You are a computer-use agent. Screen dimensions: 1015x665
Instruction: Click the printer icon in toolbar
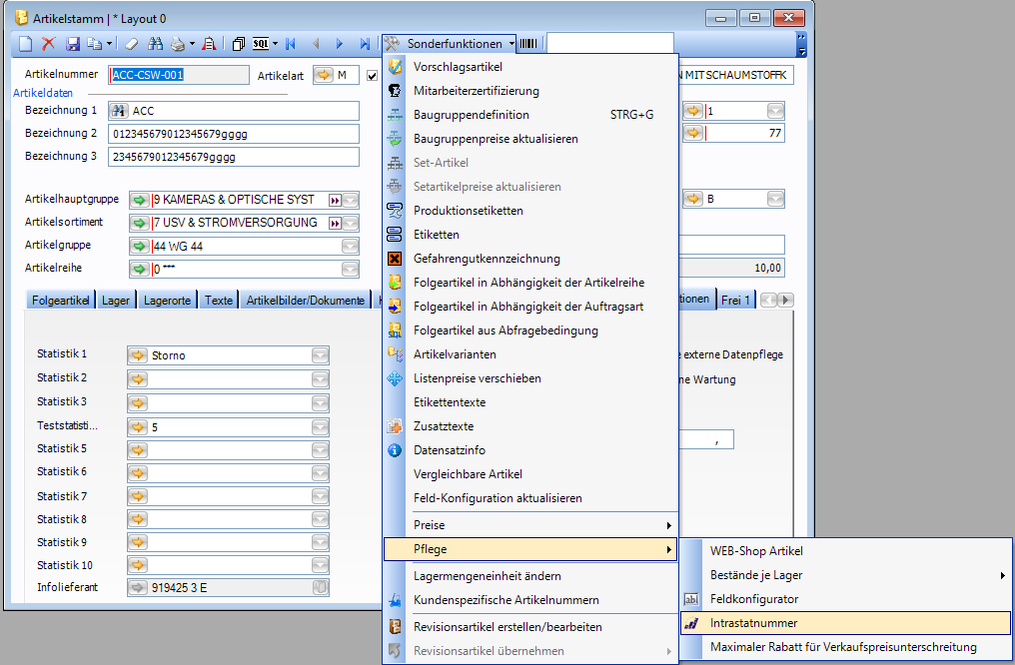point(177,44)
